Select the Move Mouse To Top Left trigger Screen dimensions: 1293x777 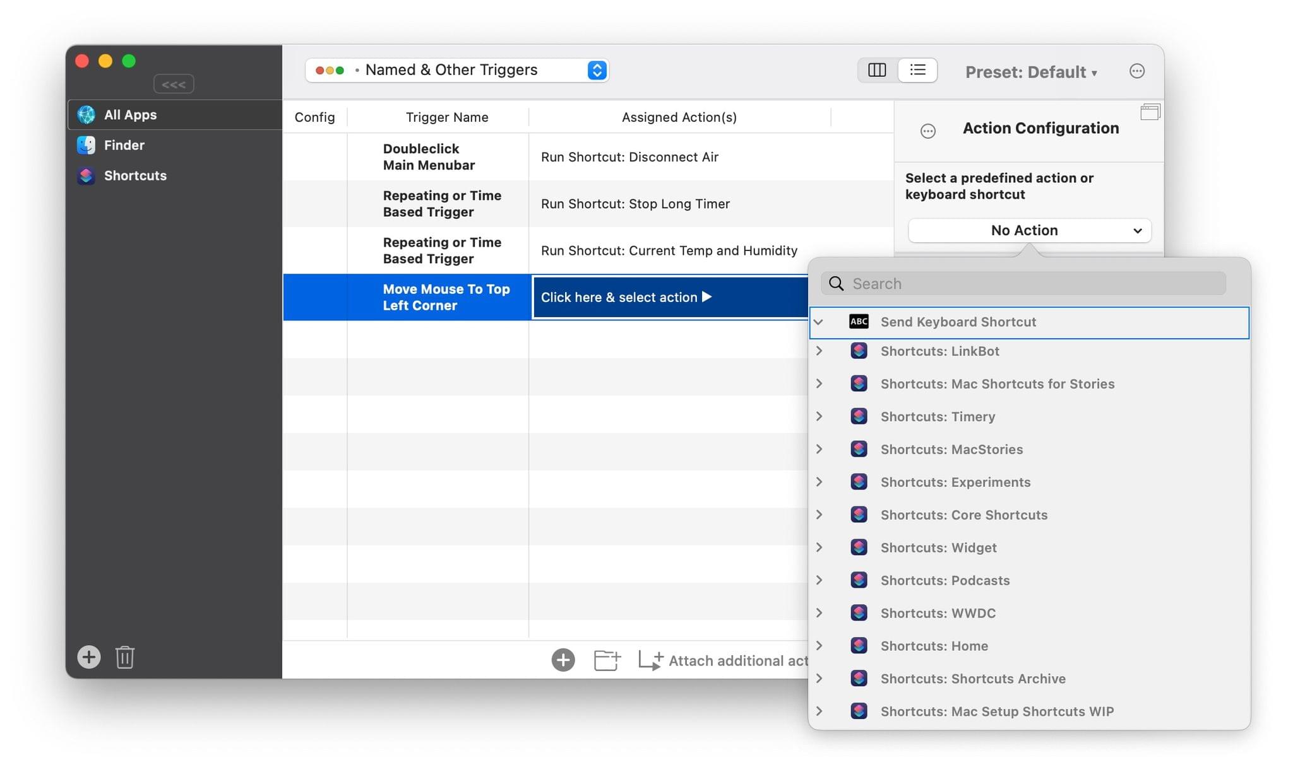[x=446, y=296]
